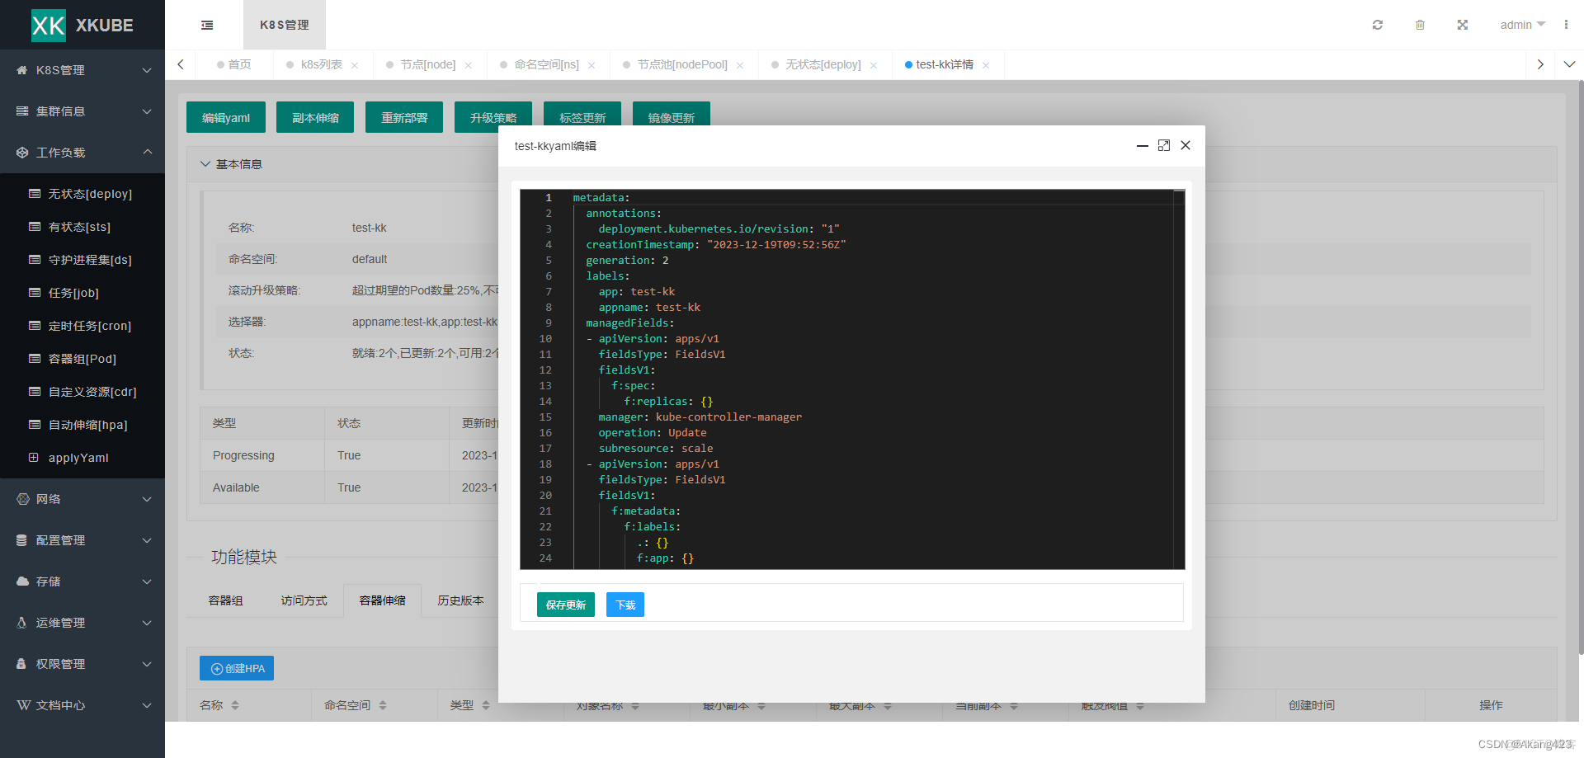Collapse the 工作负载 sidebar menu
The image size is (1584, 758).
point(82,153)
